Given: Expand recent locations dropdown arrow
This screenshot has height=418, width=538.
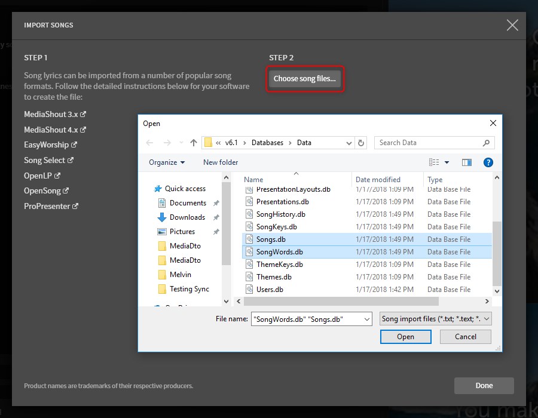Looking at the screenshot, I should pyautogui.click(x=181, y=143).
